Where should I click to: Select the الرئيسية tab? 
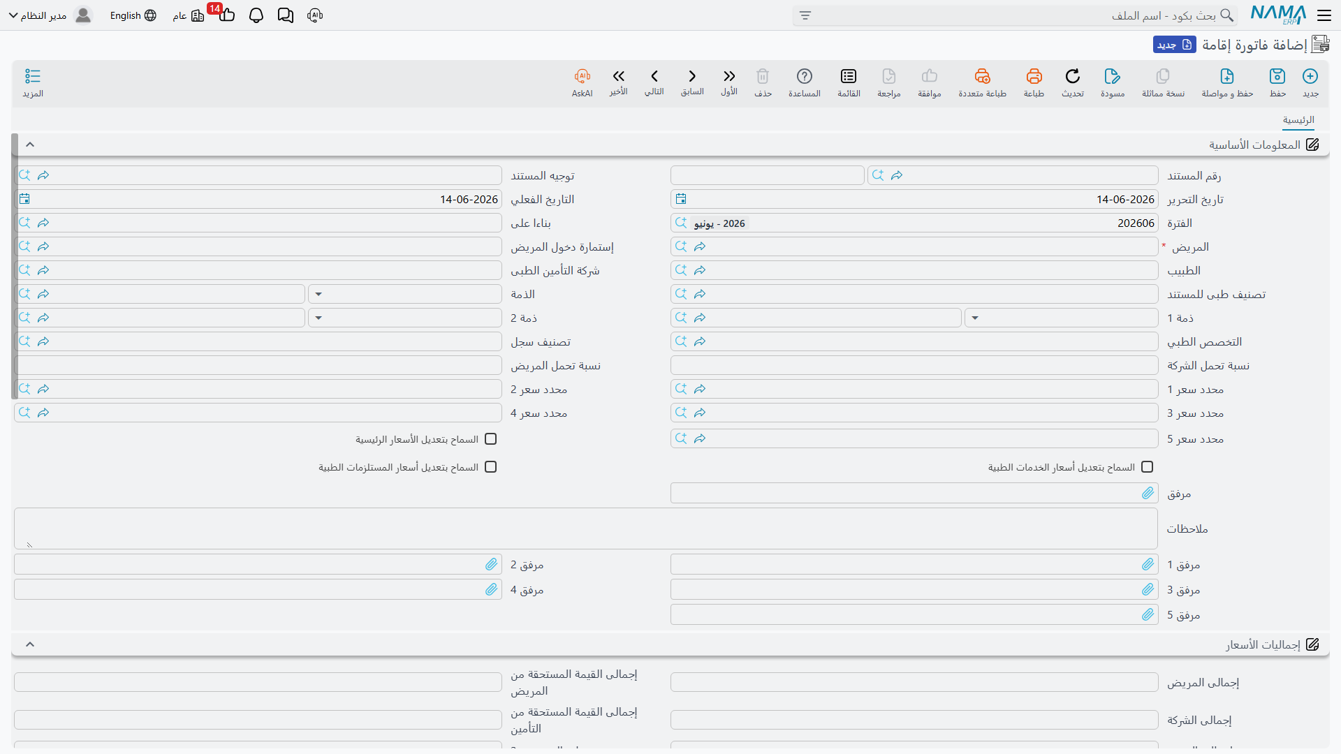coord(1298,120)
